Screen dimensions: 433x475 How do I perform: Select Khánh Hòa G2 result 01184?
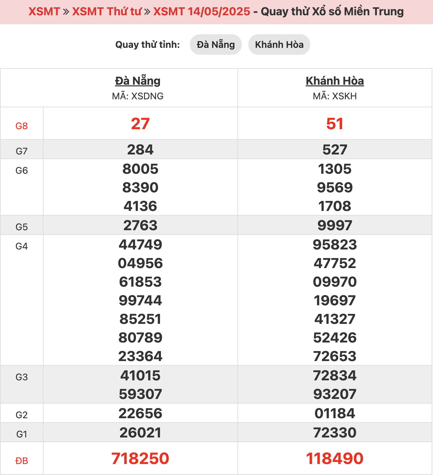coord(335,414)
